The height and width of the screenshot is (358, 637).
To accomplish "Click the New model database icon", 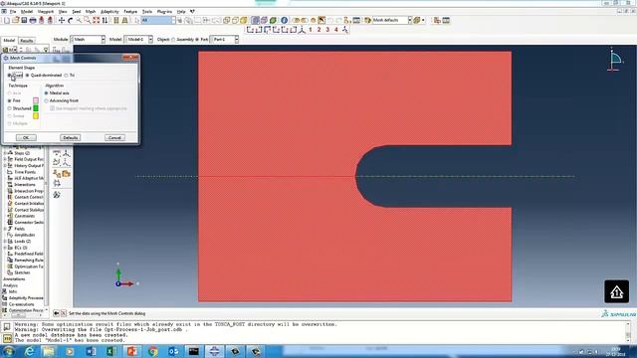I will click(7, 20).
